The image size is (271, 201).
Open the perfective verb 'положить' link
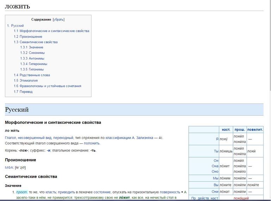tap(92, 143)
